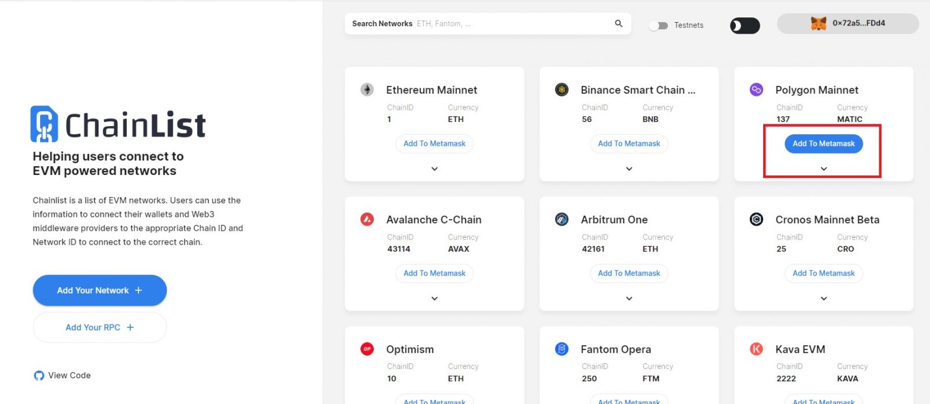This screenshot has height=404, width=930.
Task: Click the Binance Smart Chain network icon
Action: [561, 90]
